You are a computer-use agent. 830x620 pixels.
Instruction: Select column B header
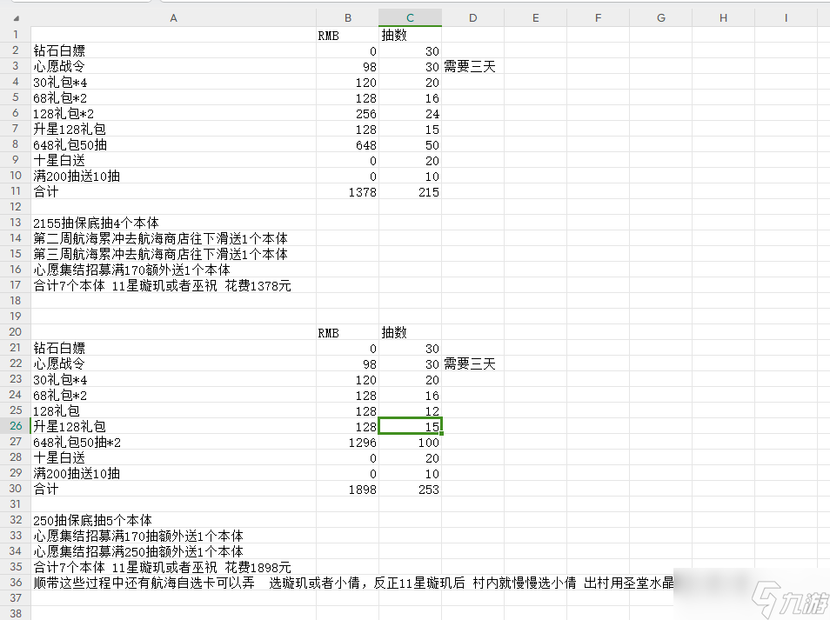point(348,18)
